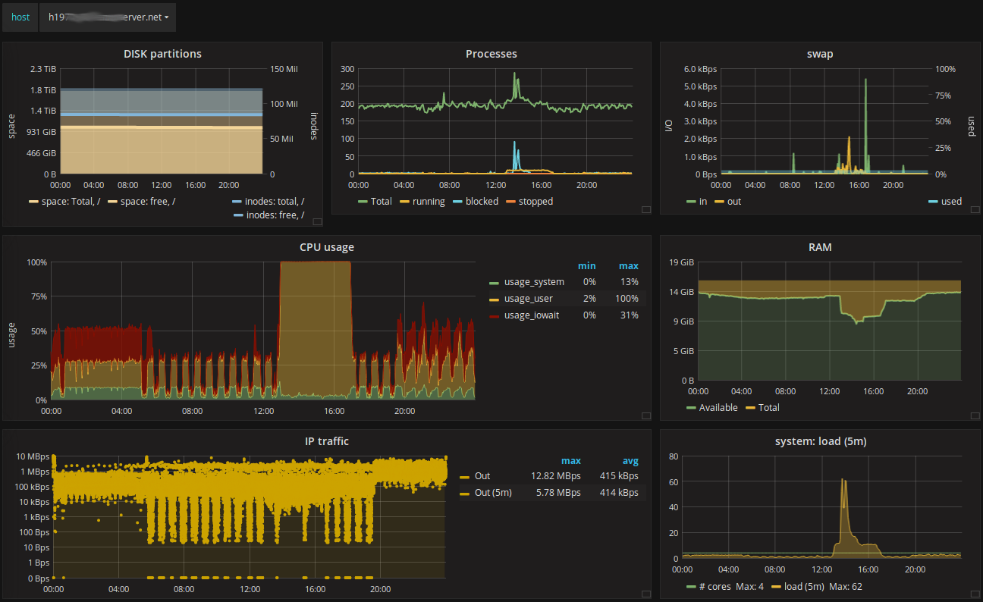Select the 5.78 MBps max value

(x=558, y=493)
